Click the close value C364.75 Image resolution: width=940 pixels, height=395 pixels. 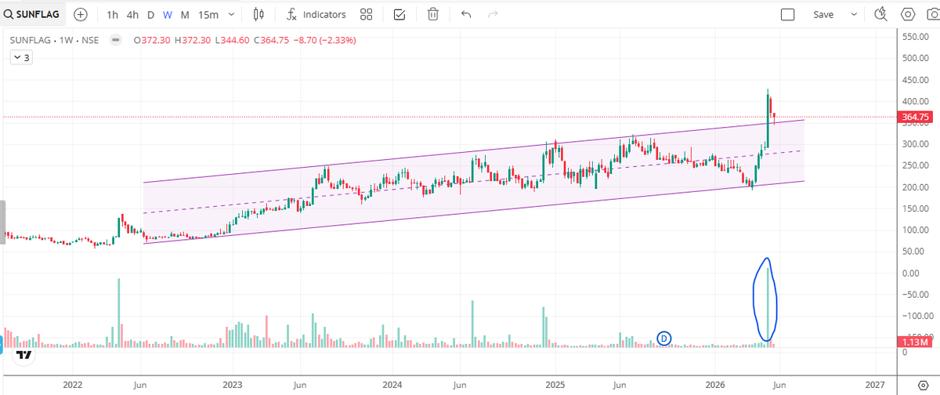coord(270,40)
